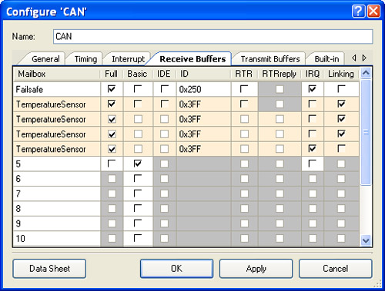The width and height of the screenshot is (385, 291).
Task: Click the RTRreply column header
Action: [280, 74]
